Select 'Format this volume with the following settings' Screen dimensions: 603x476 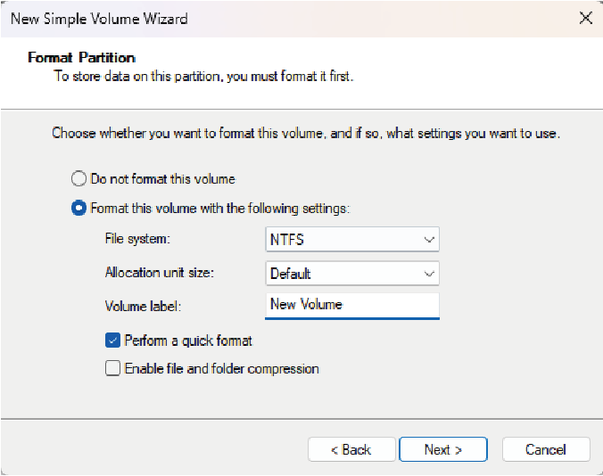pyautogui.click(x=78, y=209)
